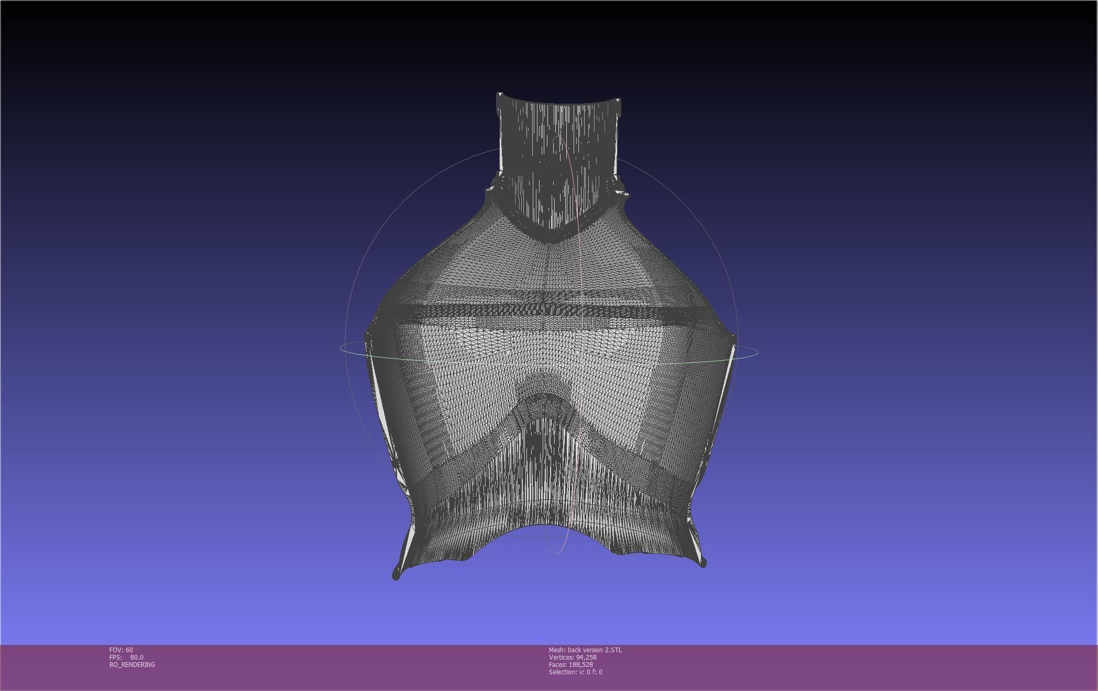
Task: Click the Mesh: back version 2.STL label
Action: (585, 650)
